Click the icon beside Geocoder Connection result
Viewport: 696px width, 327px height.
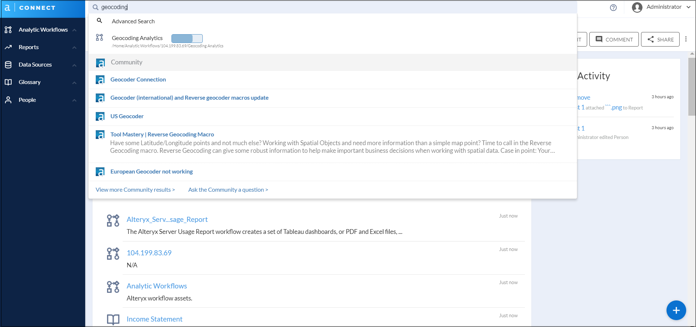(x=100, y=80)
